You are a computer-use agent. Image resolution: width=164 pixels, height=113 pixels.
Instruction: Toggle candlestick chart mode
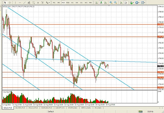[101, 3]
